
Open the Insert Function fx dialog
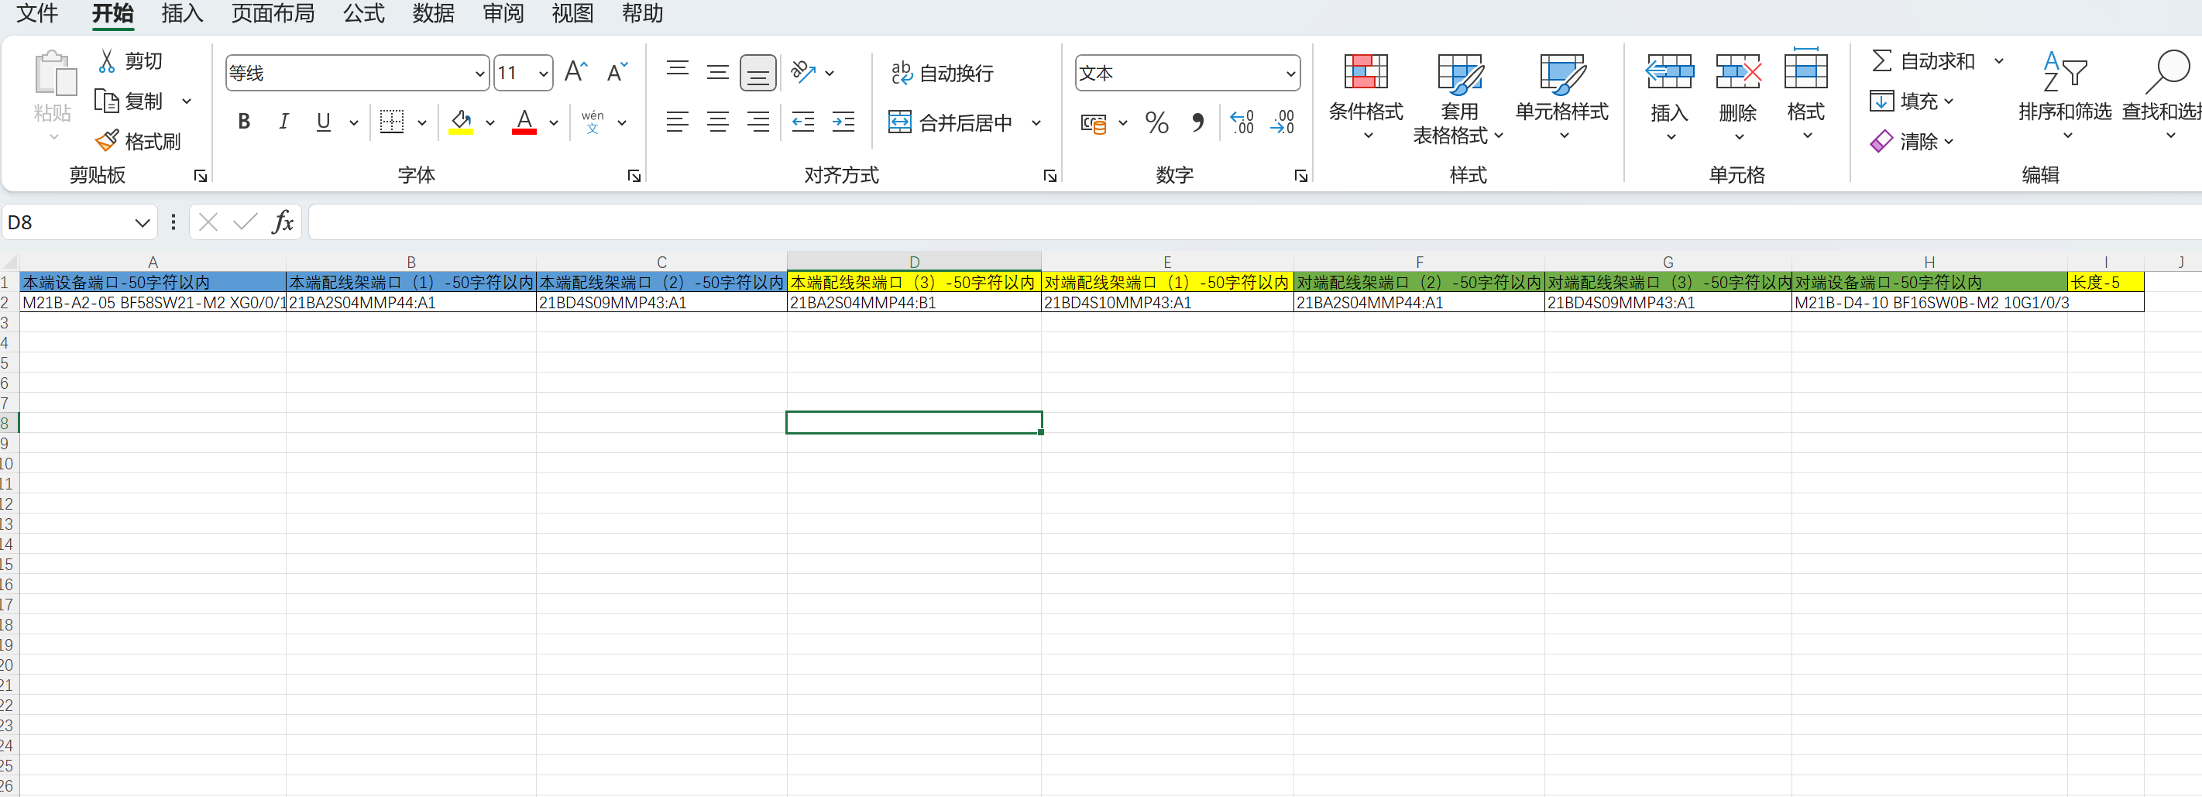283,222
